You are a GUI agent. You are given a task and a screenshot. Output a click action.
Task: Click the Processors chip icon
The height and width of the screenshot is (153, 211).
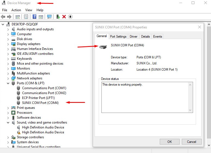pos(13,113)
